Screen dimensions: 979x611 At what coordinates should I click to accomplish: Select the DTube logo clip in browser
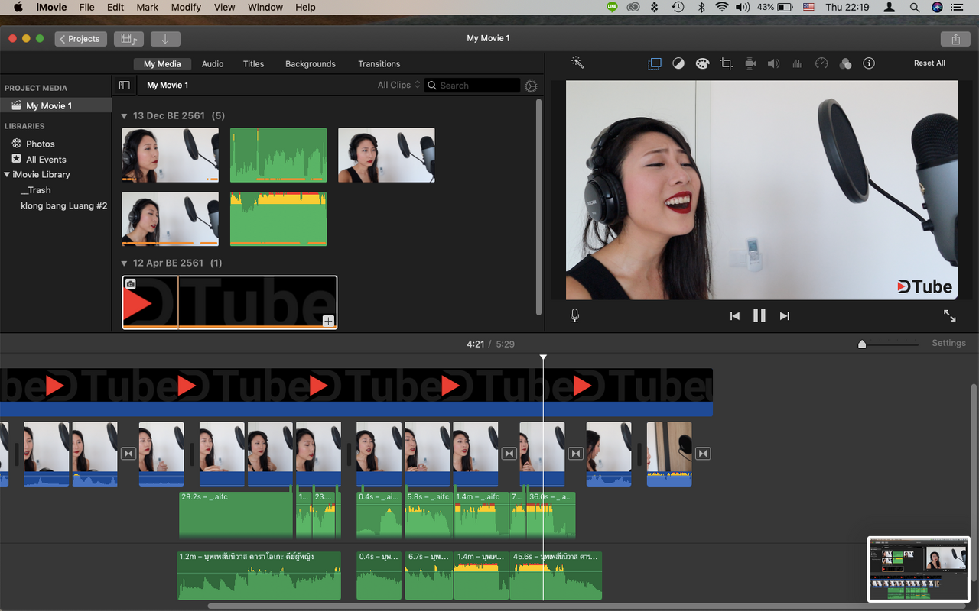click(x=229, y=302)
